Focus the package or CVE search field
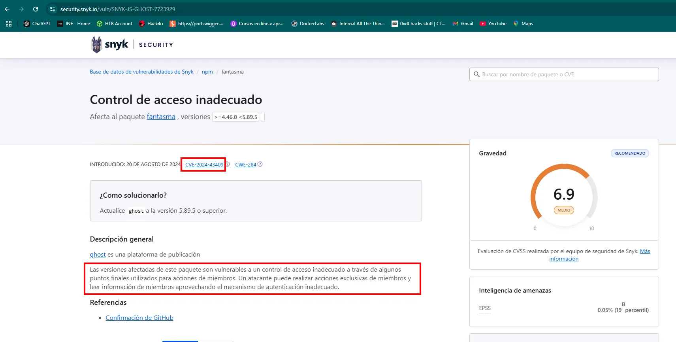Screen dimensions: 676x342 point(564,74)
